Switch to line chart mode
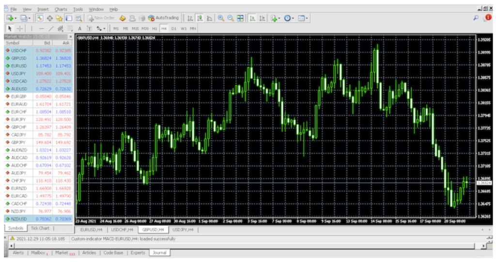This screenshot has width=496, height=262. (x=209, y=18)
